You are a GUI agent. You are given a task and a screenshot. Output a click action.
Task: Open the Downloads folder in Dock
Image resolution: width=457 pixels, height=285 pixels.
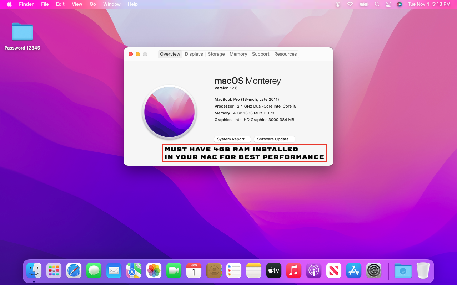[403, 271]
